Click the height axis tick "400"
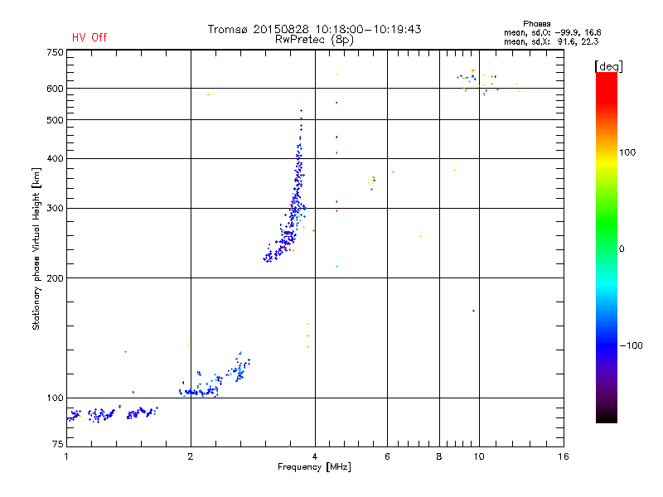 click(x=55, y=158)
